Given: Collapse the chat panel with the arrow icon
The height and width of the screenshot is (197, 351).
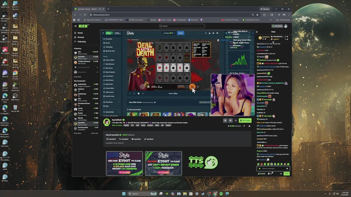Looking at the screenshot, I should (x=257, y=32).
